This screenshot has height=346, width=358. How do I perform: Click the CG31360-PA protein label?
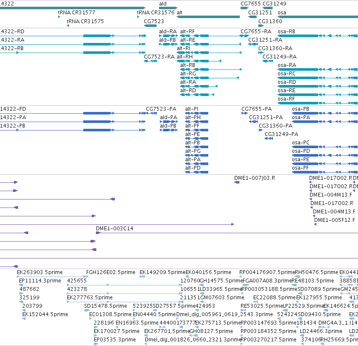(x=276, y=126)
